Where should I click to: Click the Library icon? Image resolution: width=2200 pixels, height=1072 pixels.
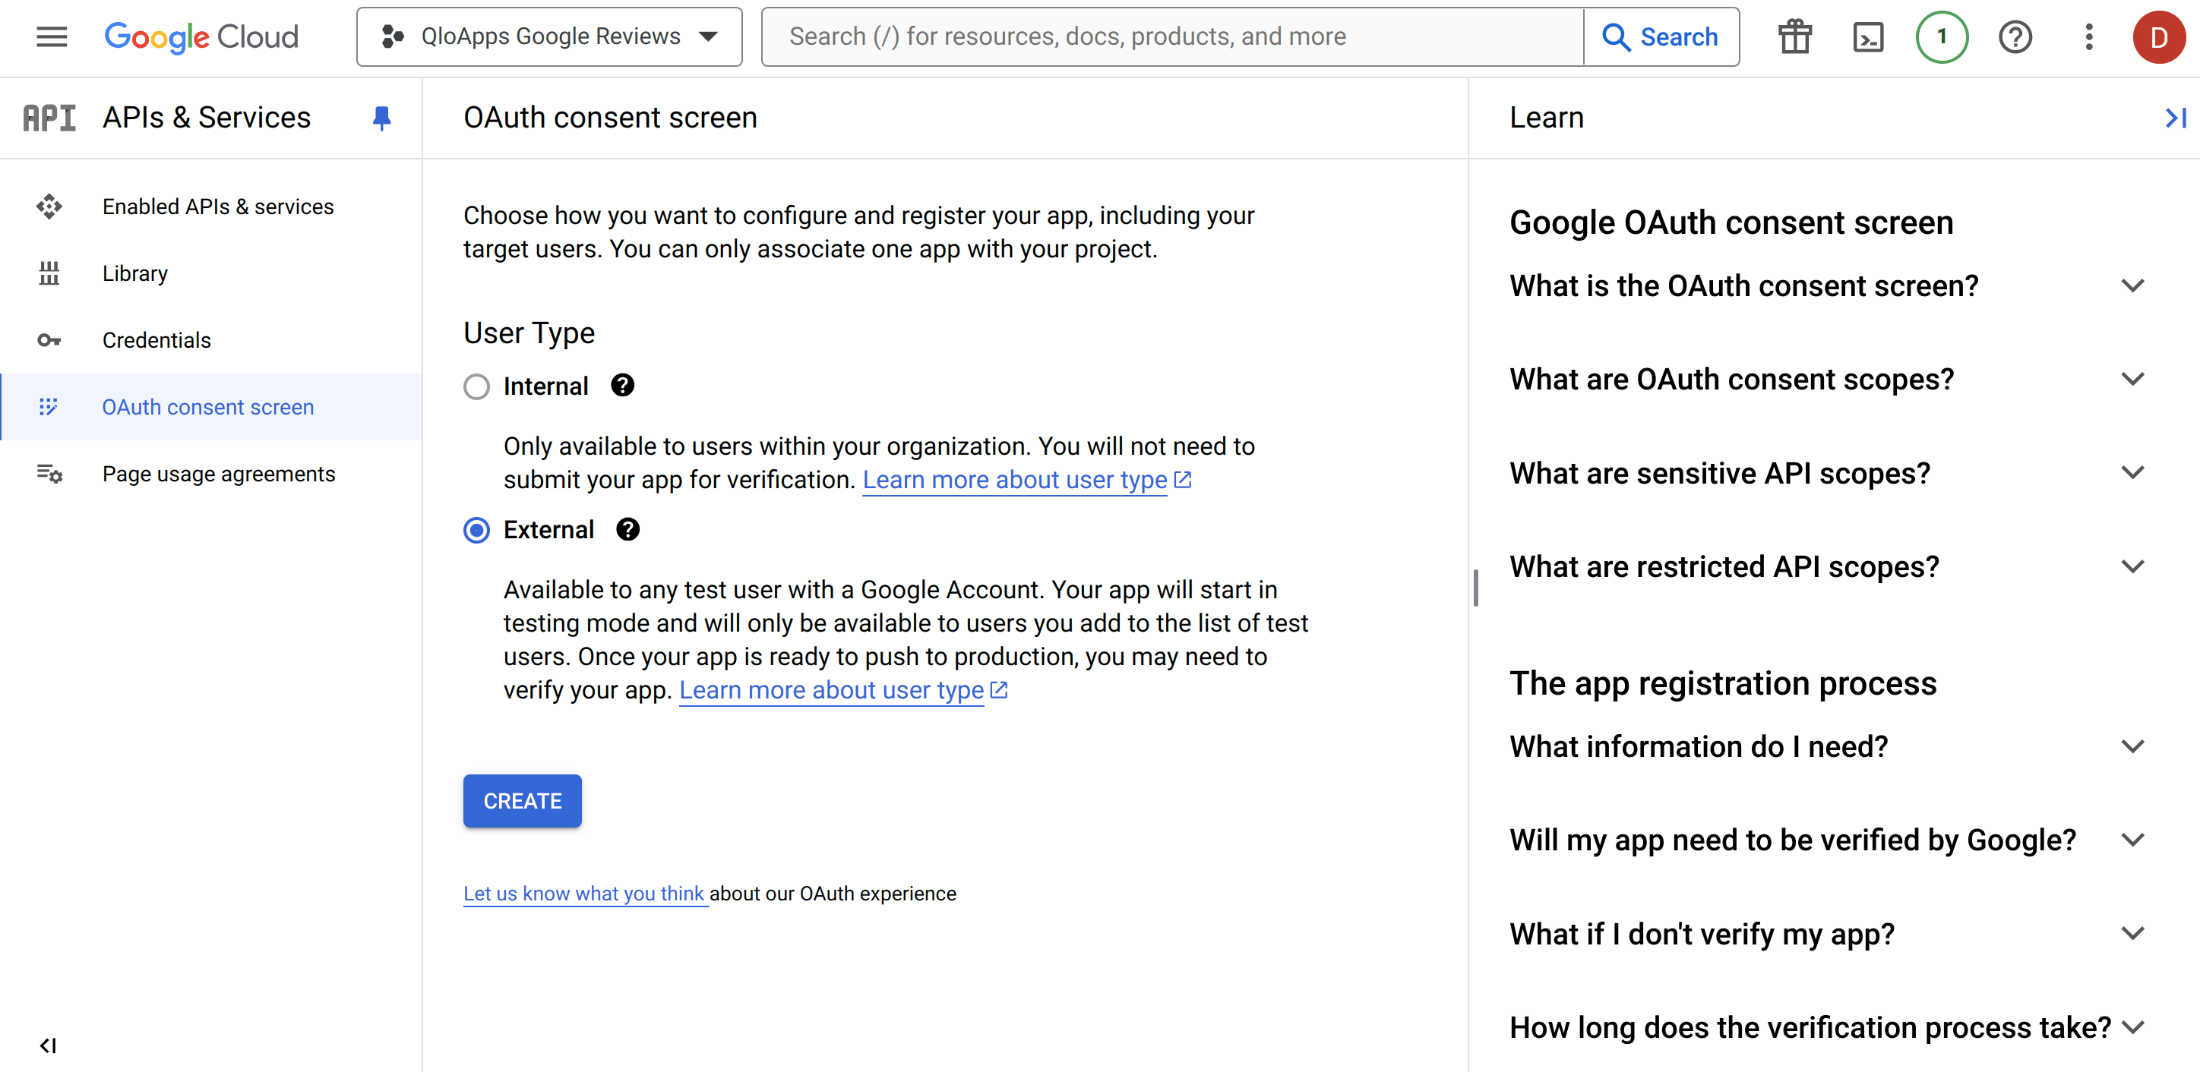(49, 273)
